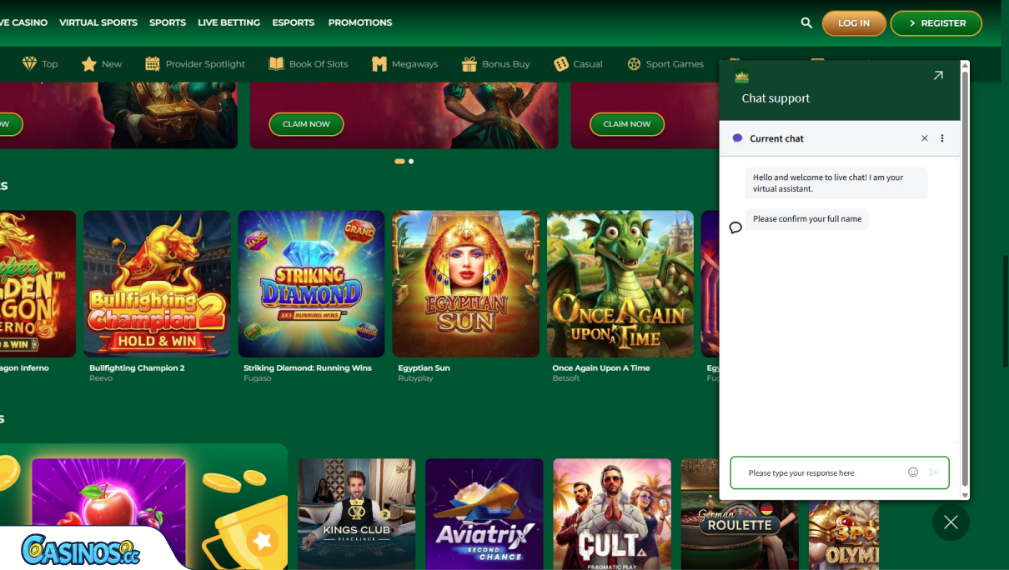Open the Promotions menu item
Screen dimensions: 1009x570
tap(360, 22)
